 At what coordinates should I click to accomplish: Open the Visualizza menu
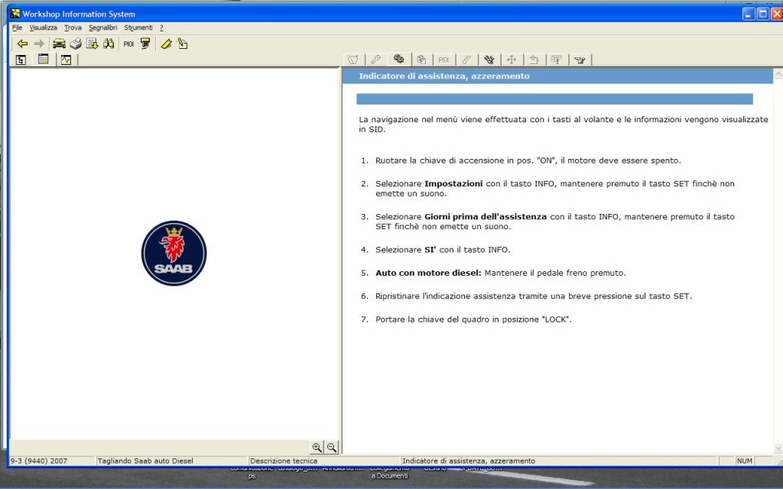pyautogui.click(x=44, y=28)
